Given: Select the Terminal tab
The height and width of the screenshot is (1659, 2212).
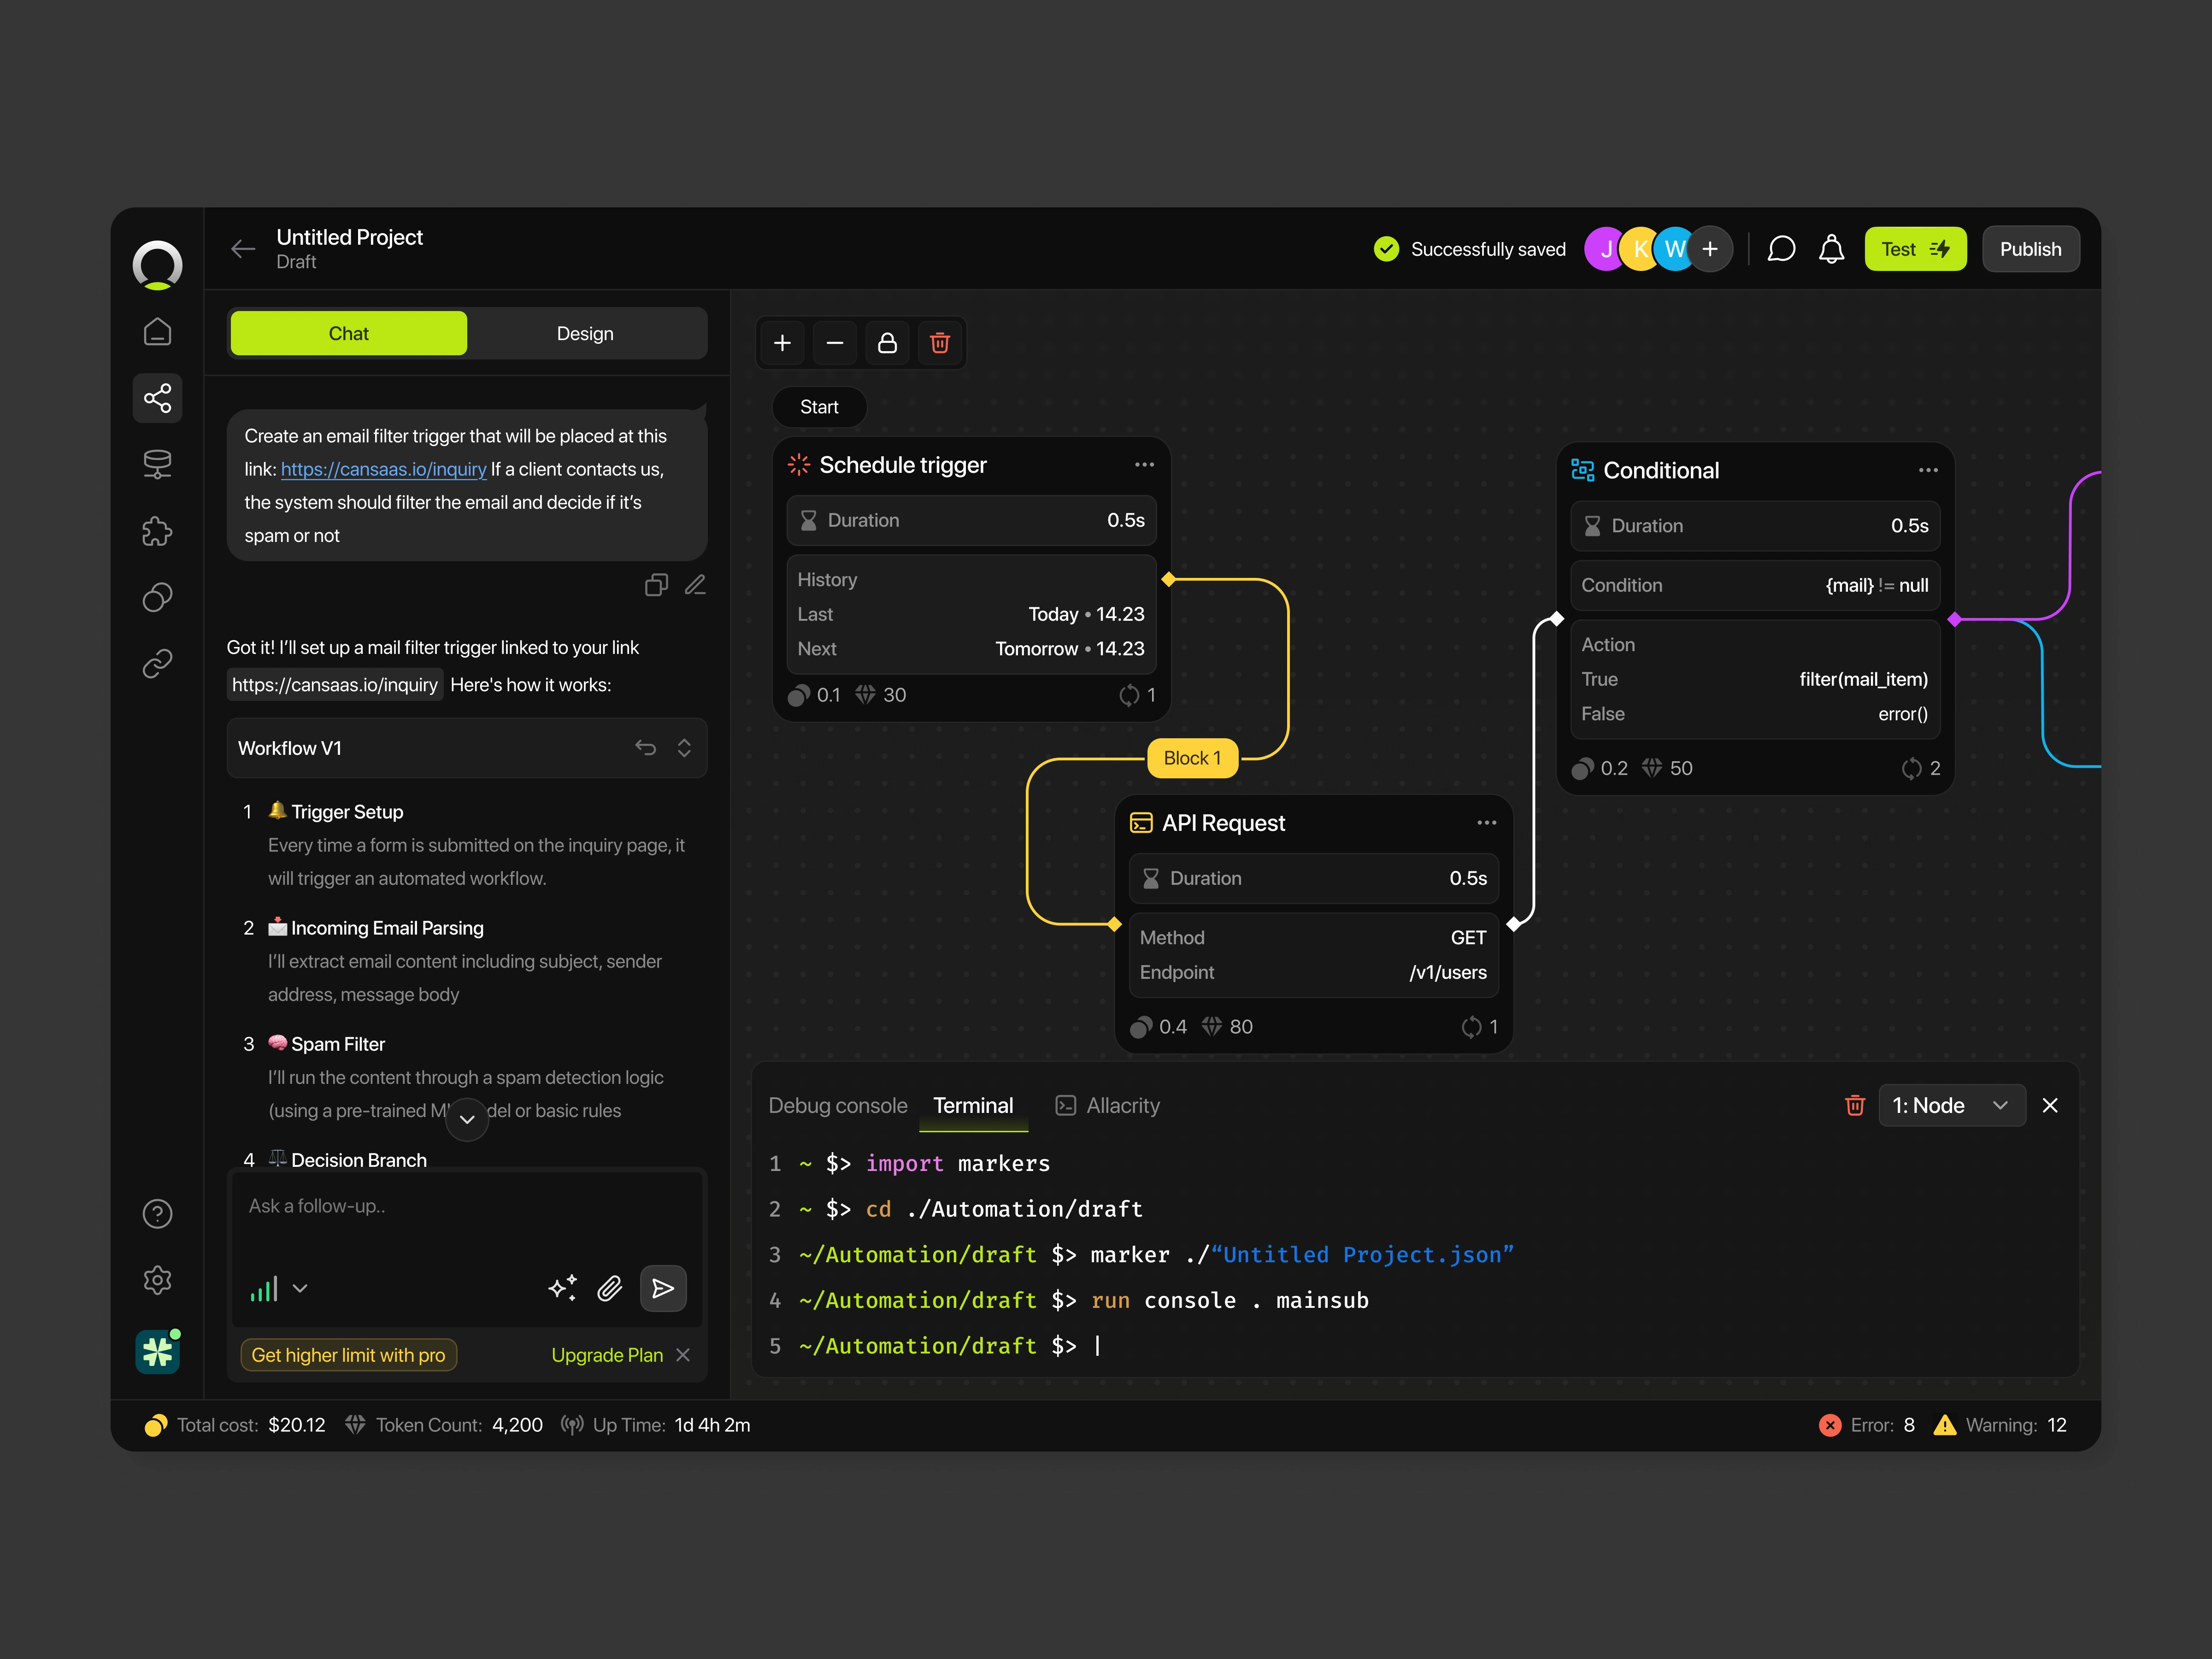Looking at the screenshot, I should (x=973, y=1105).
